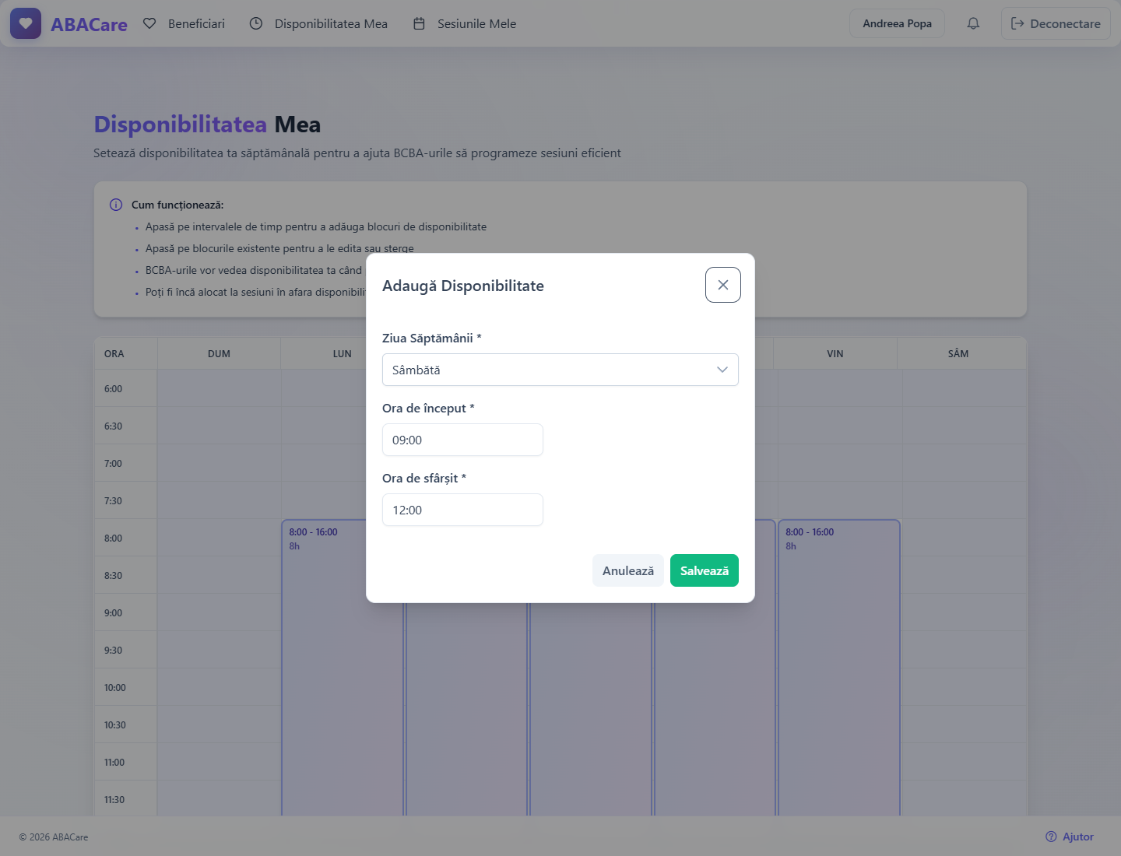This screenshot has width=1121, height=856.
Task: Click the 7:30 time row label
Action: click(x=113, y=501)
